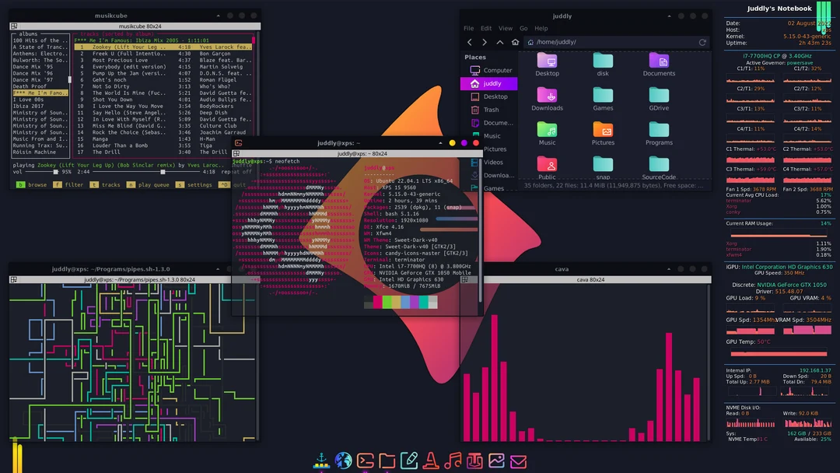Shade the cava window using the titlebar arrow
This screenshot has height=473, width=840.
(x=669, y=270)
